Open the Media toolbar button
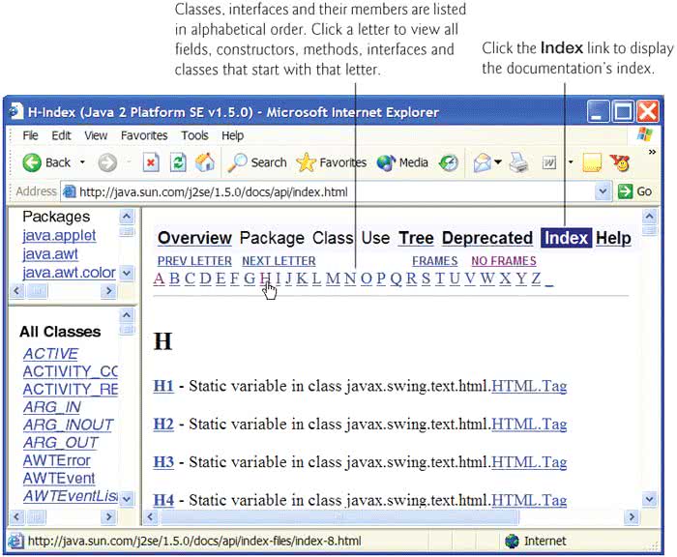This screenshot has width=677, height=557. (402, 162)
